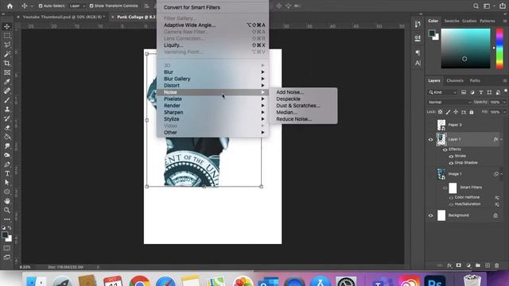Viewport: 509px width, 286px height.
Task: Click the foreground color swatch in toolbar
Action: [5, 235]
